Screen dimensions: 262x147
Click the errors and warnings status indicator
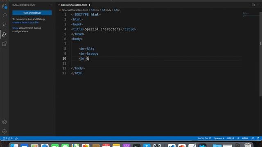click(8, 138)
